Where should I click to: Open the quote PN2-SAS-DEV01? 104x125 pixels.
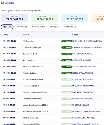coord(9,86)
